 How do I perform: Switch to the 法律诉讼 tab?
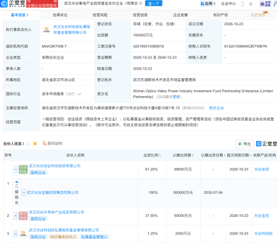pos(60,15)
